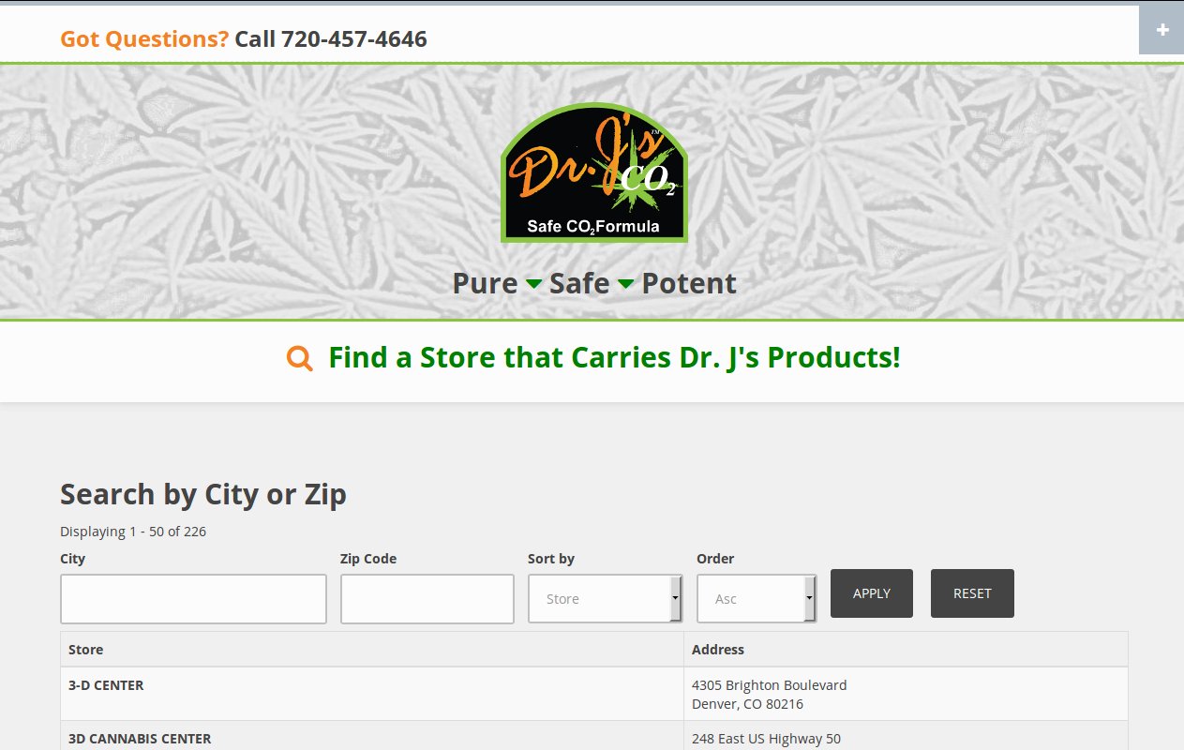Open the Order Asc dropdown

[x=757, y=598]
